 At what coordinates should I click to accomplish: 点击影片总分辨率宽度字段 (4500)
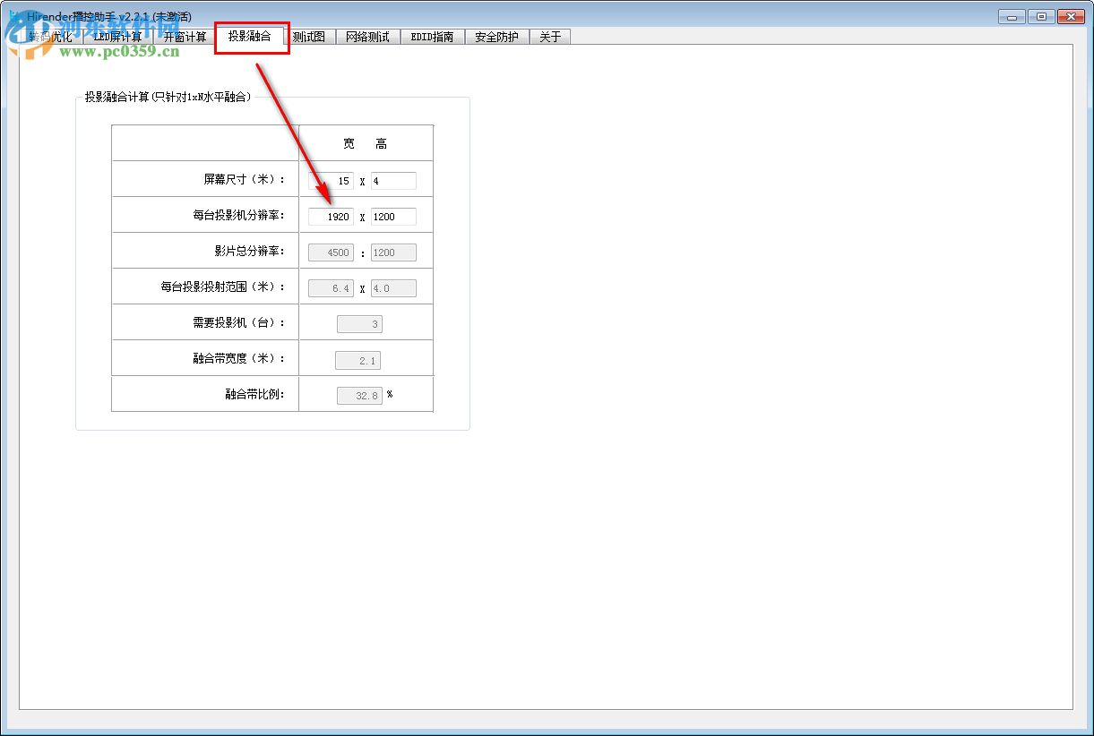[332, 252]
